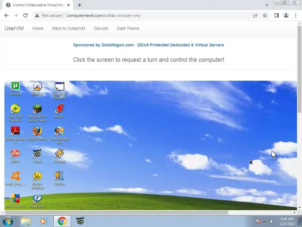Click the scroll down arrow

(x=299, y=208)
